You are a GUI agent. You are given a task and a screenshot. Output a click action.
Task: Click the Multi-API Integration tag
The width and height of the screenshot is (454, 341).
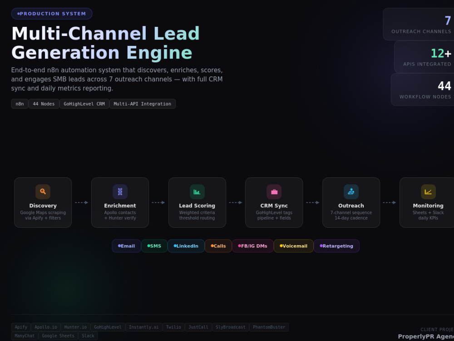click(x=143, y=104)
